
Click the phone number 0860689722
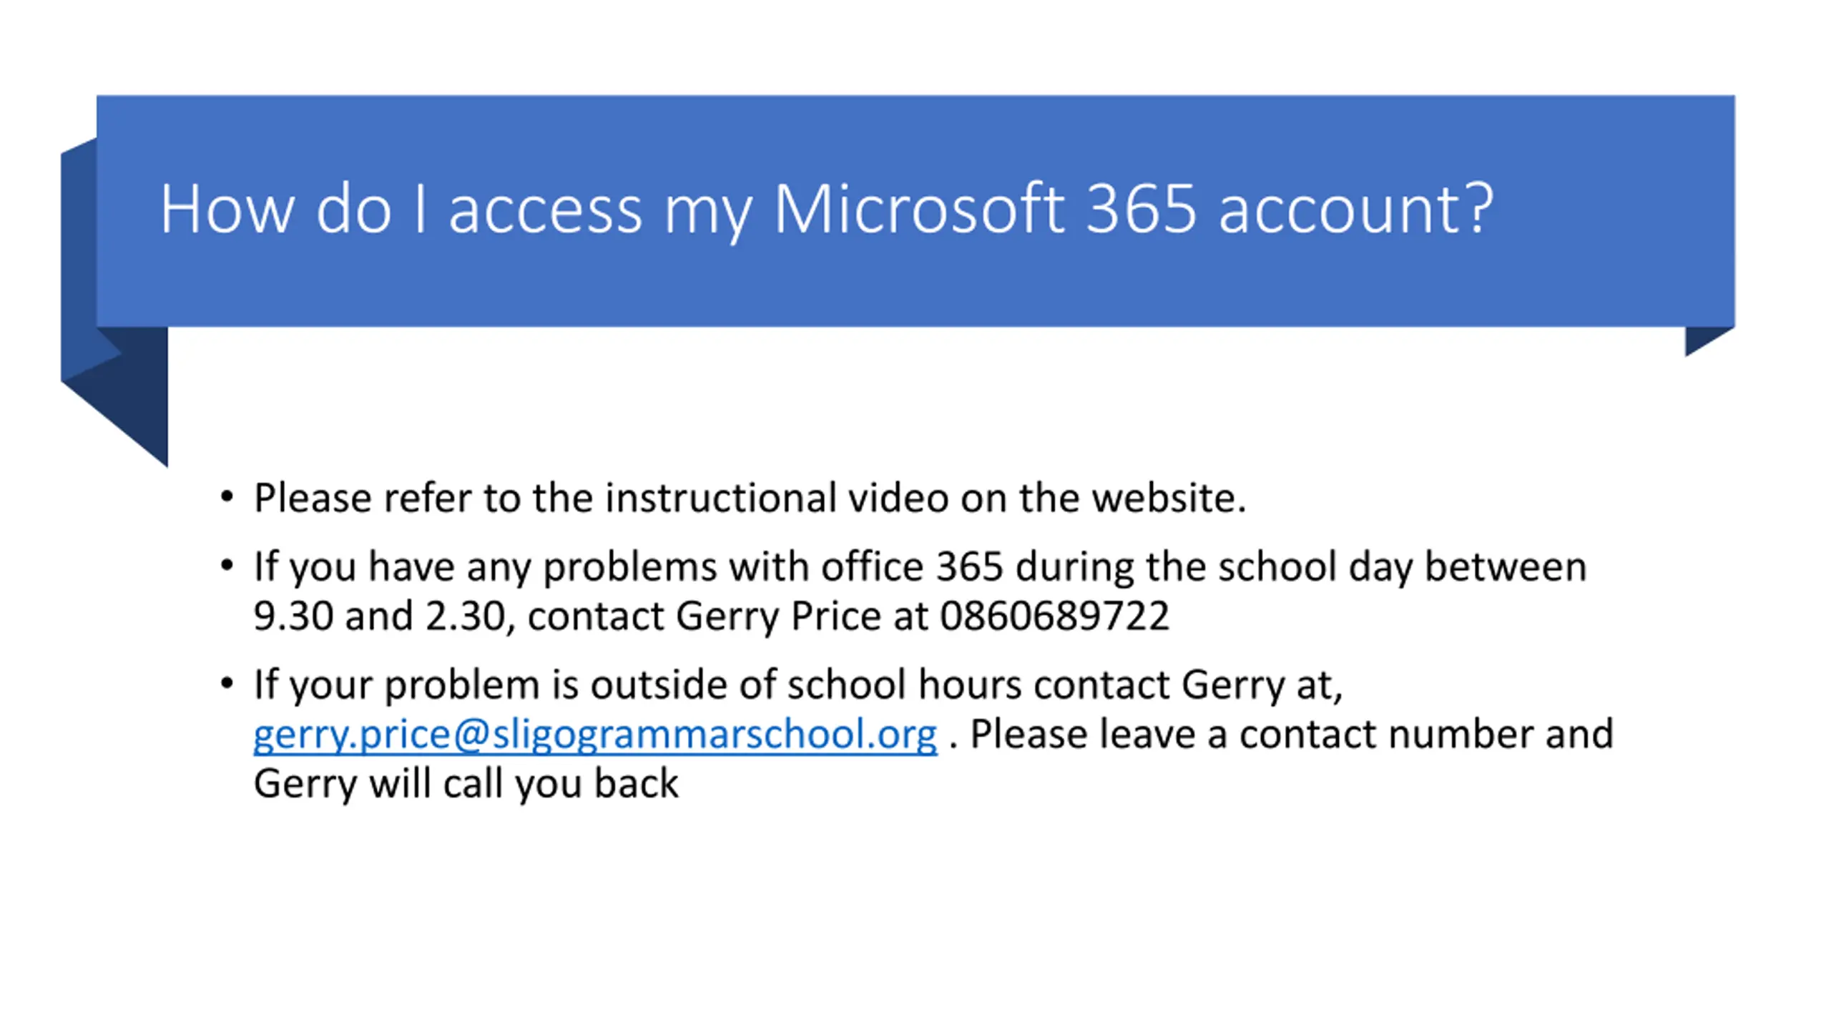pyautogui.click(x=1054, y=616)
